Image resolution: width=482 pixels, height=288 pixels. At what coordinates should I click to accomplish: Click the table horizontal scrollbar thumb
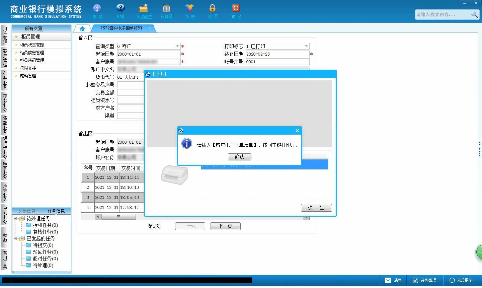[x=118, y=217]
